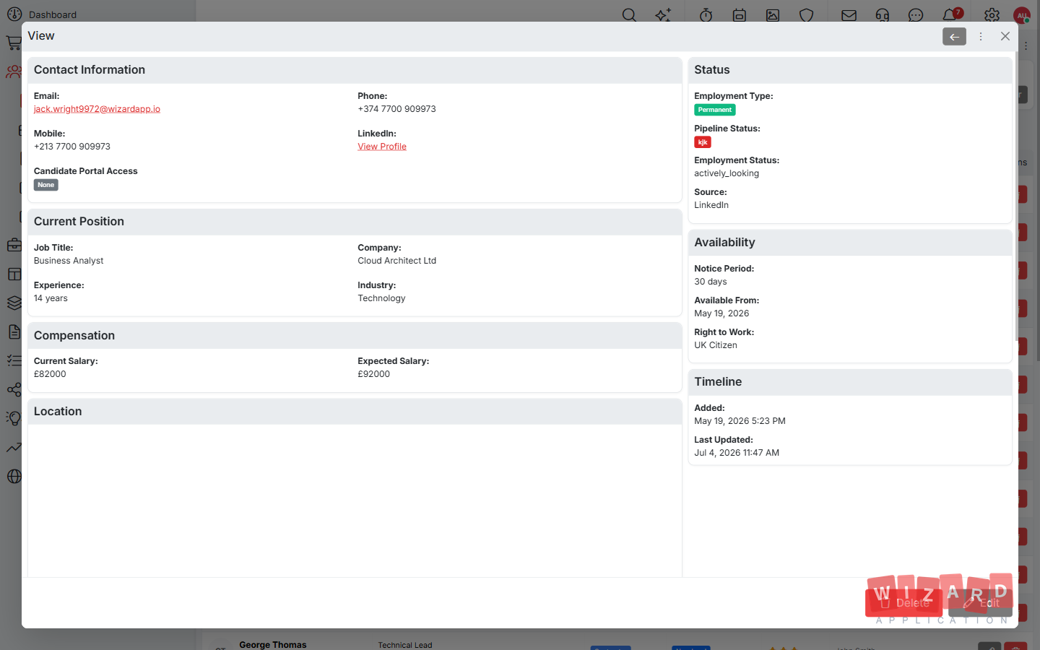
Task: Open the checklist tasks sidebar icon
Action: [x=14, y=360]
